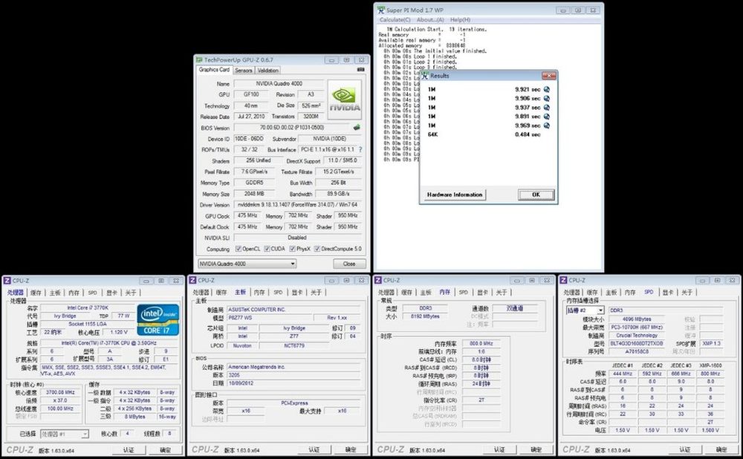Click the 800.0 MHz memory frequency value
Viewport: 743px width, 459px height.
481,343
